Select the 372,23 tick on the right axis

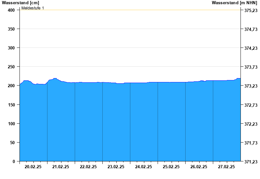pos(251,124)
